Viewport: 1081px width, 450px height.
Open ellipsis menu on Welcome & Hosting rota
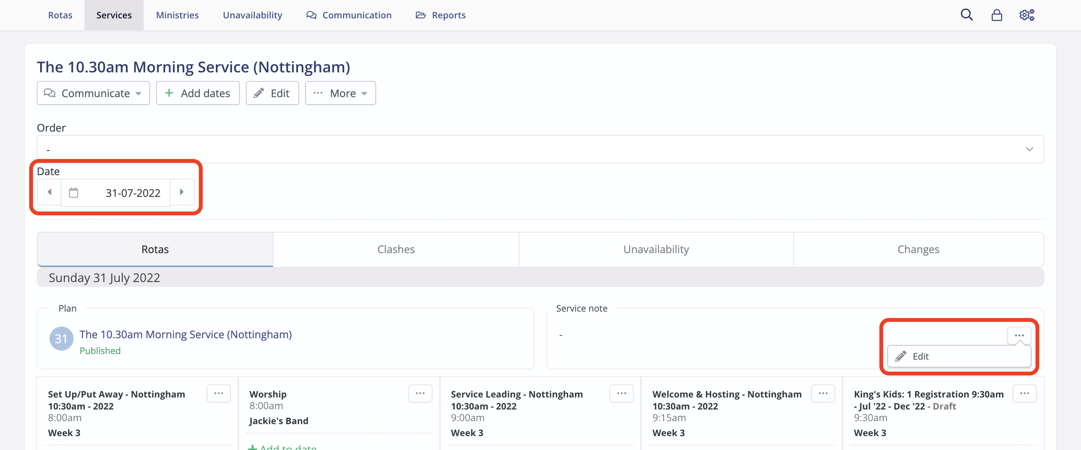(x=823, y=393)
